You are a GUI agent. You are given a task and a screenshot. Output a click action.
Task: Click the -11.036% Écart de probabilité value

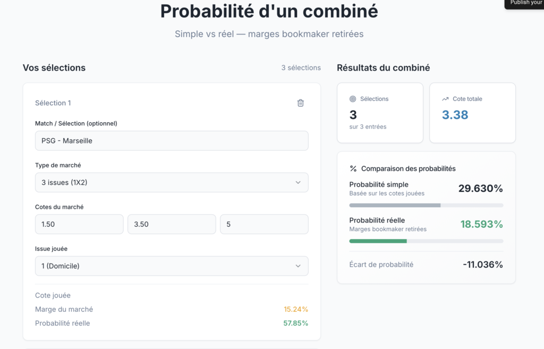tap(482, 265)
